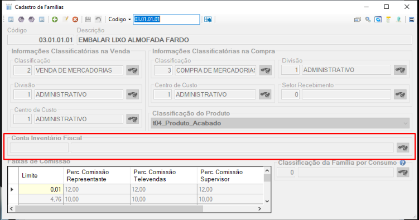Open lookup for Setor Recebimento
Viewport: 419px width, 220px height.
tap(400, 94)
